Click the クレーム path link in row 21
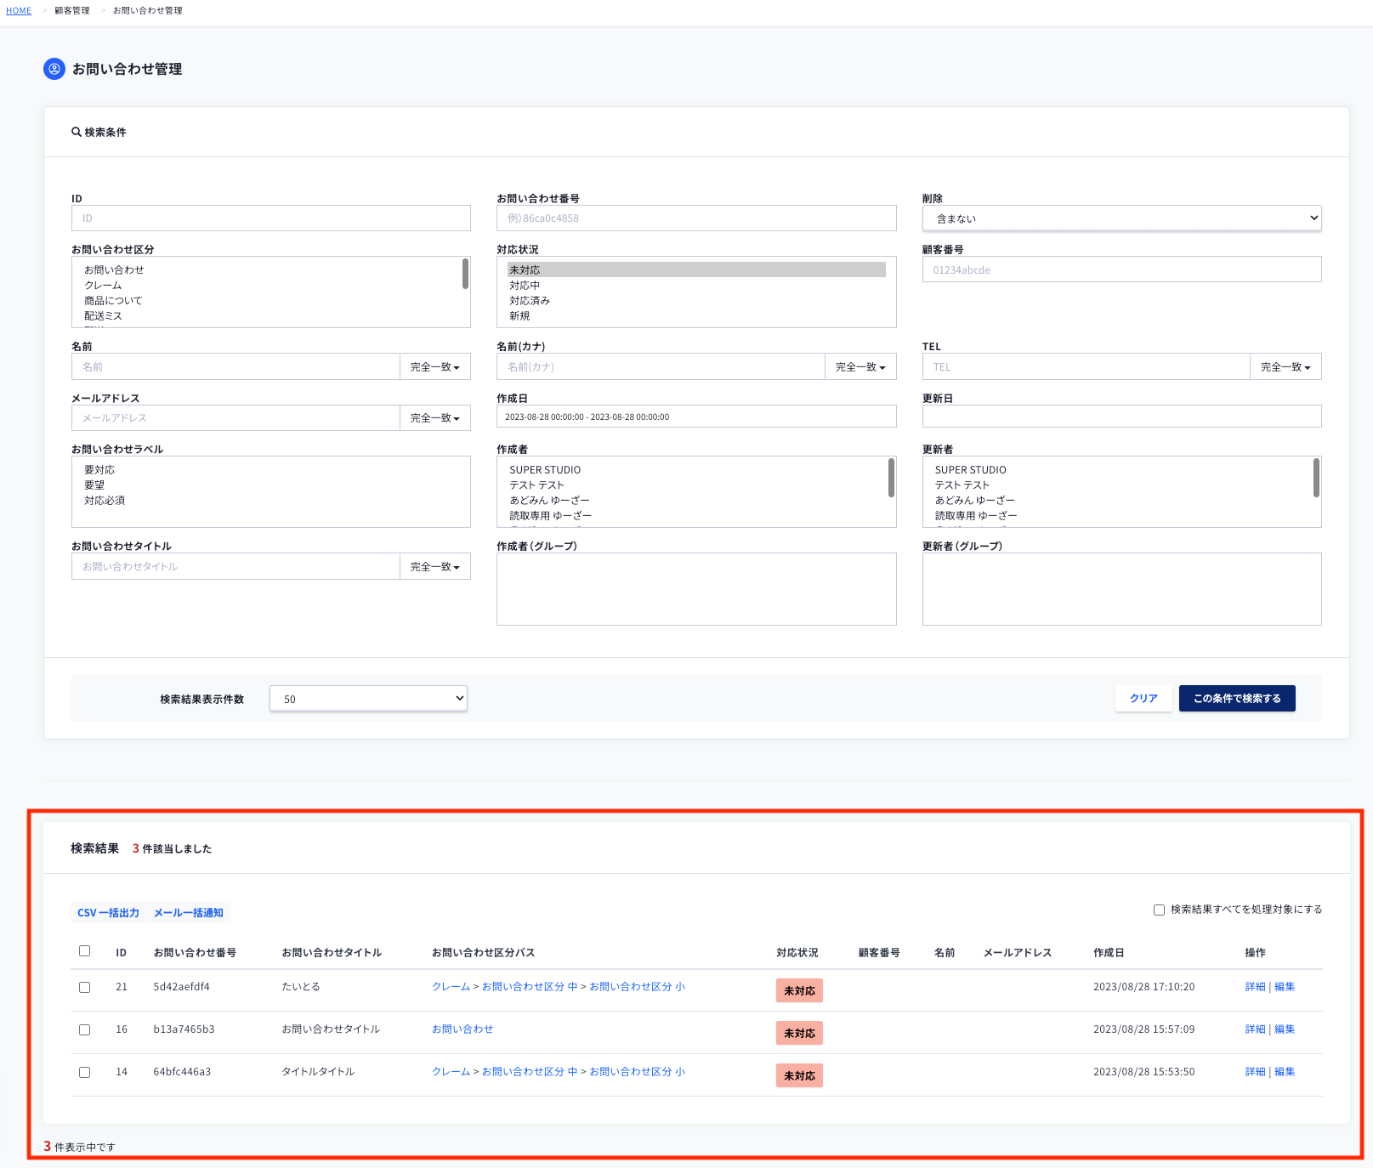The width and height of the screenshot is (1373, 1168). [x=451, y=986]
